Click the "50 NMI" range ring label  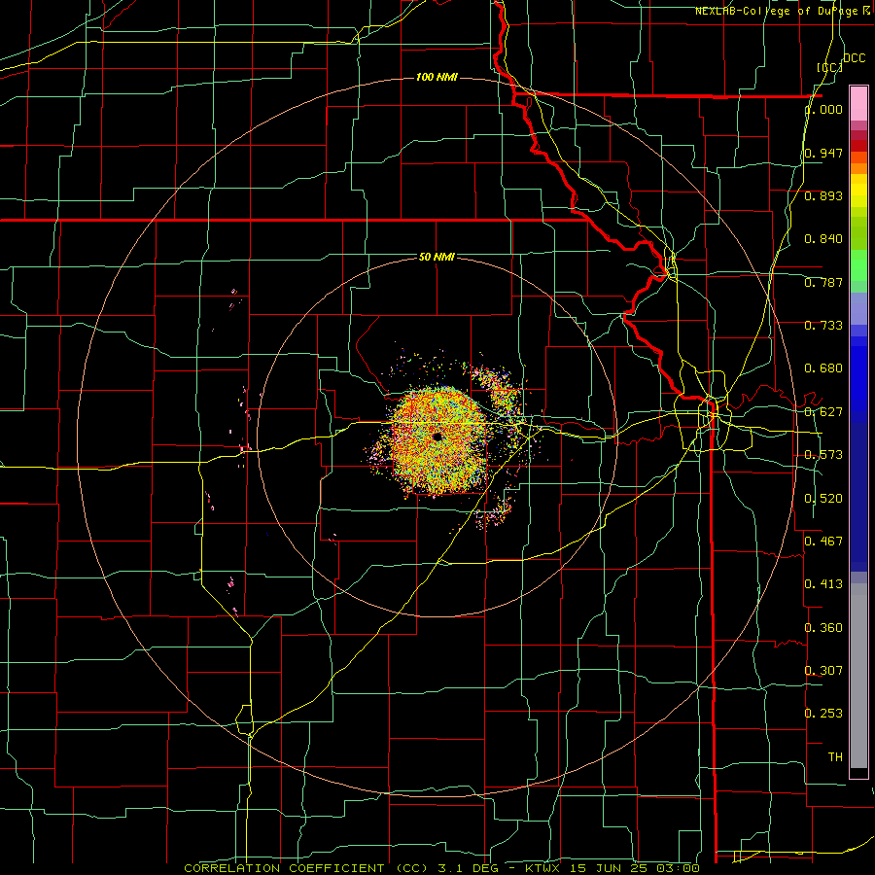click(x=437, y=257)
